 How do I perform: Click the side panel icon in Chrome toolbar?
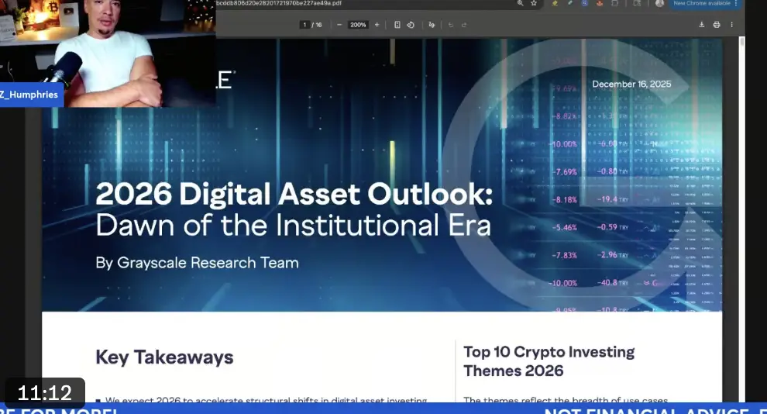[x=637, y=3]
